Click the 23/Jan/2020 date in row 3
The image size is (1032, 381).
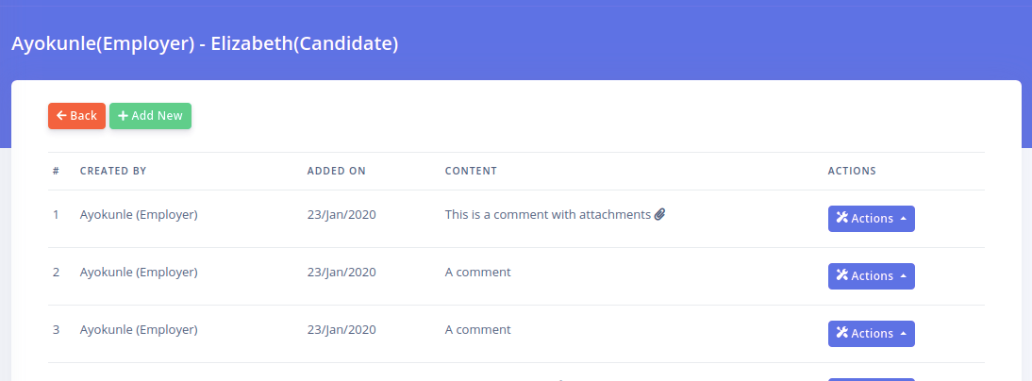point(341,329)
